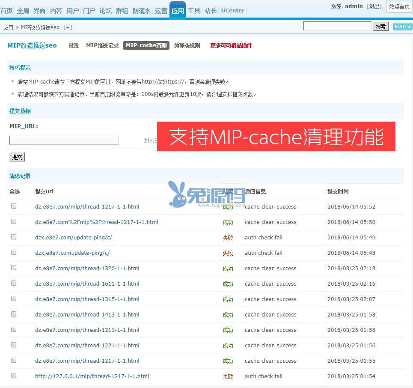
Task: Open thread-1221-1-1.html link
Action: (x=87, y=346)
